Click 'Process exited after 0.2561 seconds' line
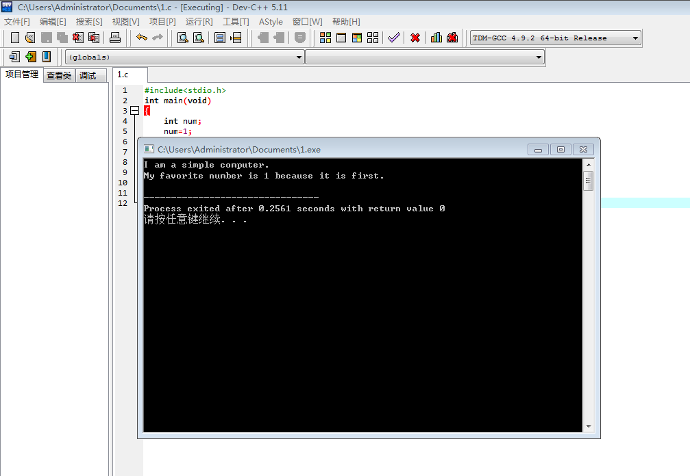690x476 pixels. [x=295, y=209]
